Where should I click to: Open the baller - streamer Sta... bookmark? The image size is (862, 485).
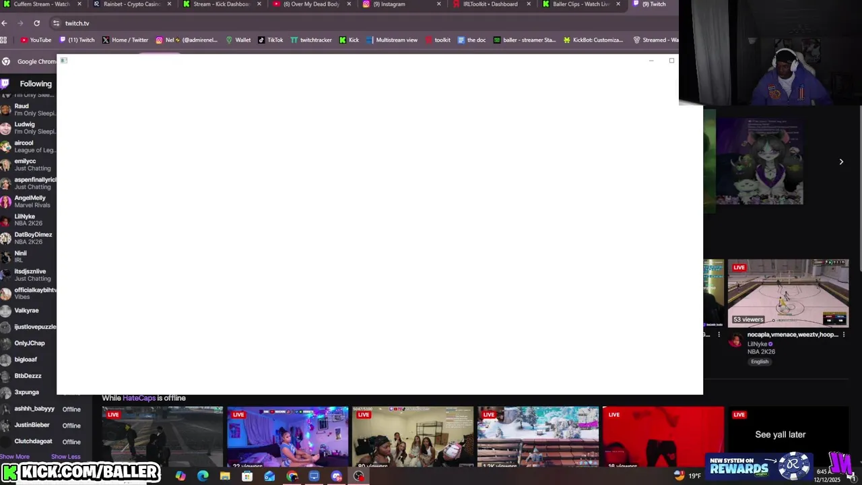[525, 40]
